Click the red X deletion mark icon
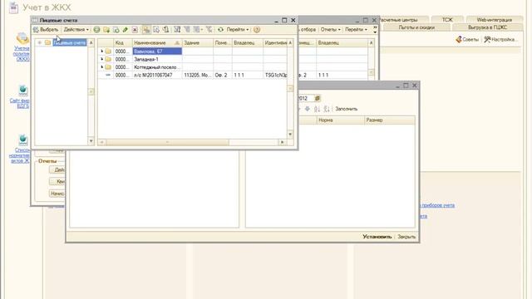 pyautogui.click(x=135, y=30)
